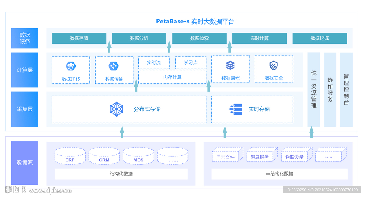Select the 数据源 layer label

click(x=25, y=163)
